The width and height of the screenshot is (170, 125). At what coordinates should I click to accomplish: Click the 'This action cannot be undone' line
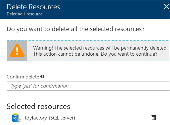click(95, 54)
